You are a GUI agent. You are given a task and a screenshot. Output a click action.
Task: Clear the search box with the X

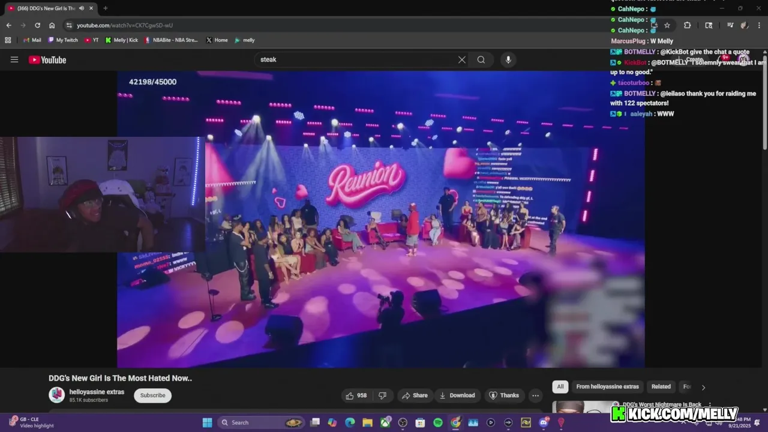[x=462, y=59]
